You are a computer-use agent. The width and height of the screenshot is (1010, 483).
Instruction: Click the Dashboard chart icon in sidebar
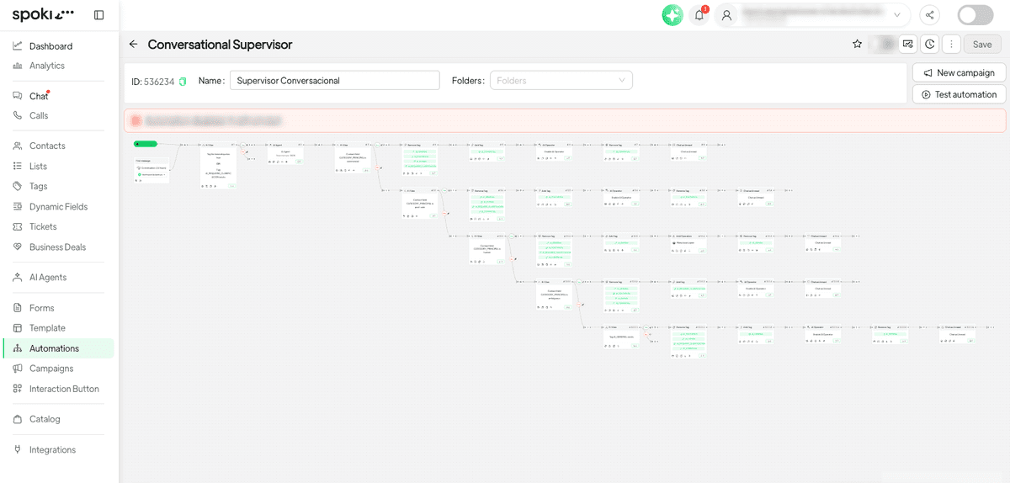(18, 45)
